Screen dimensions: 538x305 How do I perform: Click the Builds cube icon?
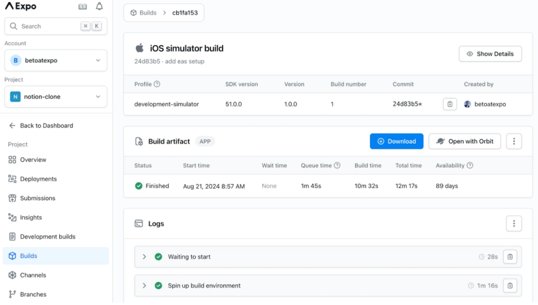(12, 256)
